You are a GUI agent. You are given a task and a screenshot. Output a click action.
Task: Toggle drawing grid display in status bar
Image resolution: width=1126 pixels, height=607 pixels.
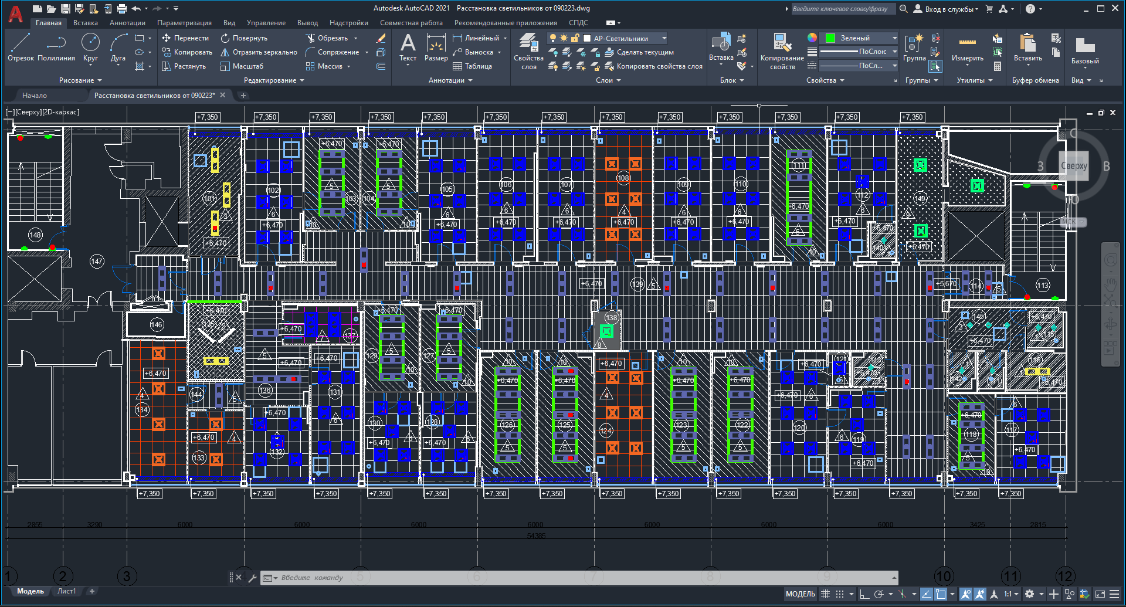[825, 594]
